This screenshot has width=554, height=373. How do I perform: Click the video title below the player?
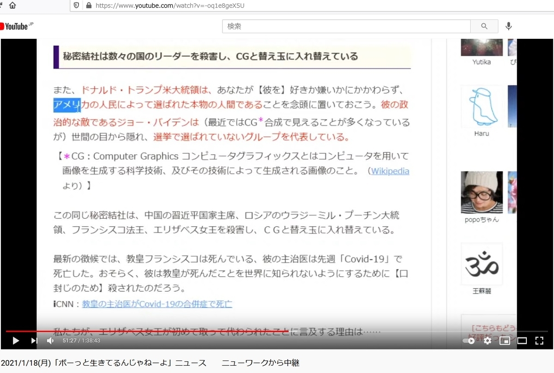151,363
